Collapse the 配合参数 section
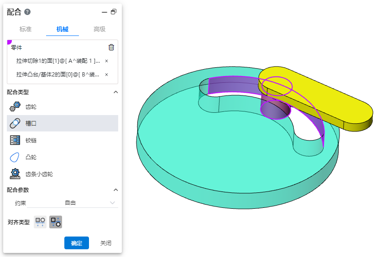The width and height of the screenshot is (376, 257). click(x=115, y=190)
